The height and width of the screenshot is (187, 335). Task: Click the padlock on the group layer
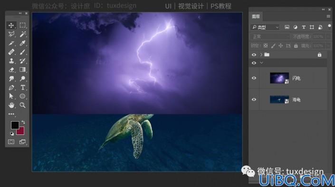(x=319, y=54)
